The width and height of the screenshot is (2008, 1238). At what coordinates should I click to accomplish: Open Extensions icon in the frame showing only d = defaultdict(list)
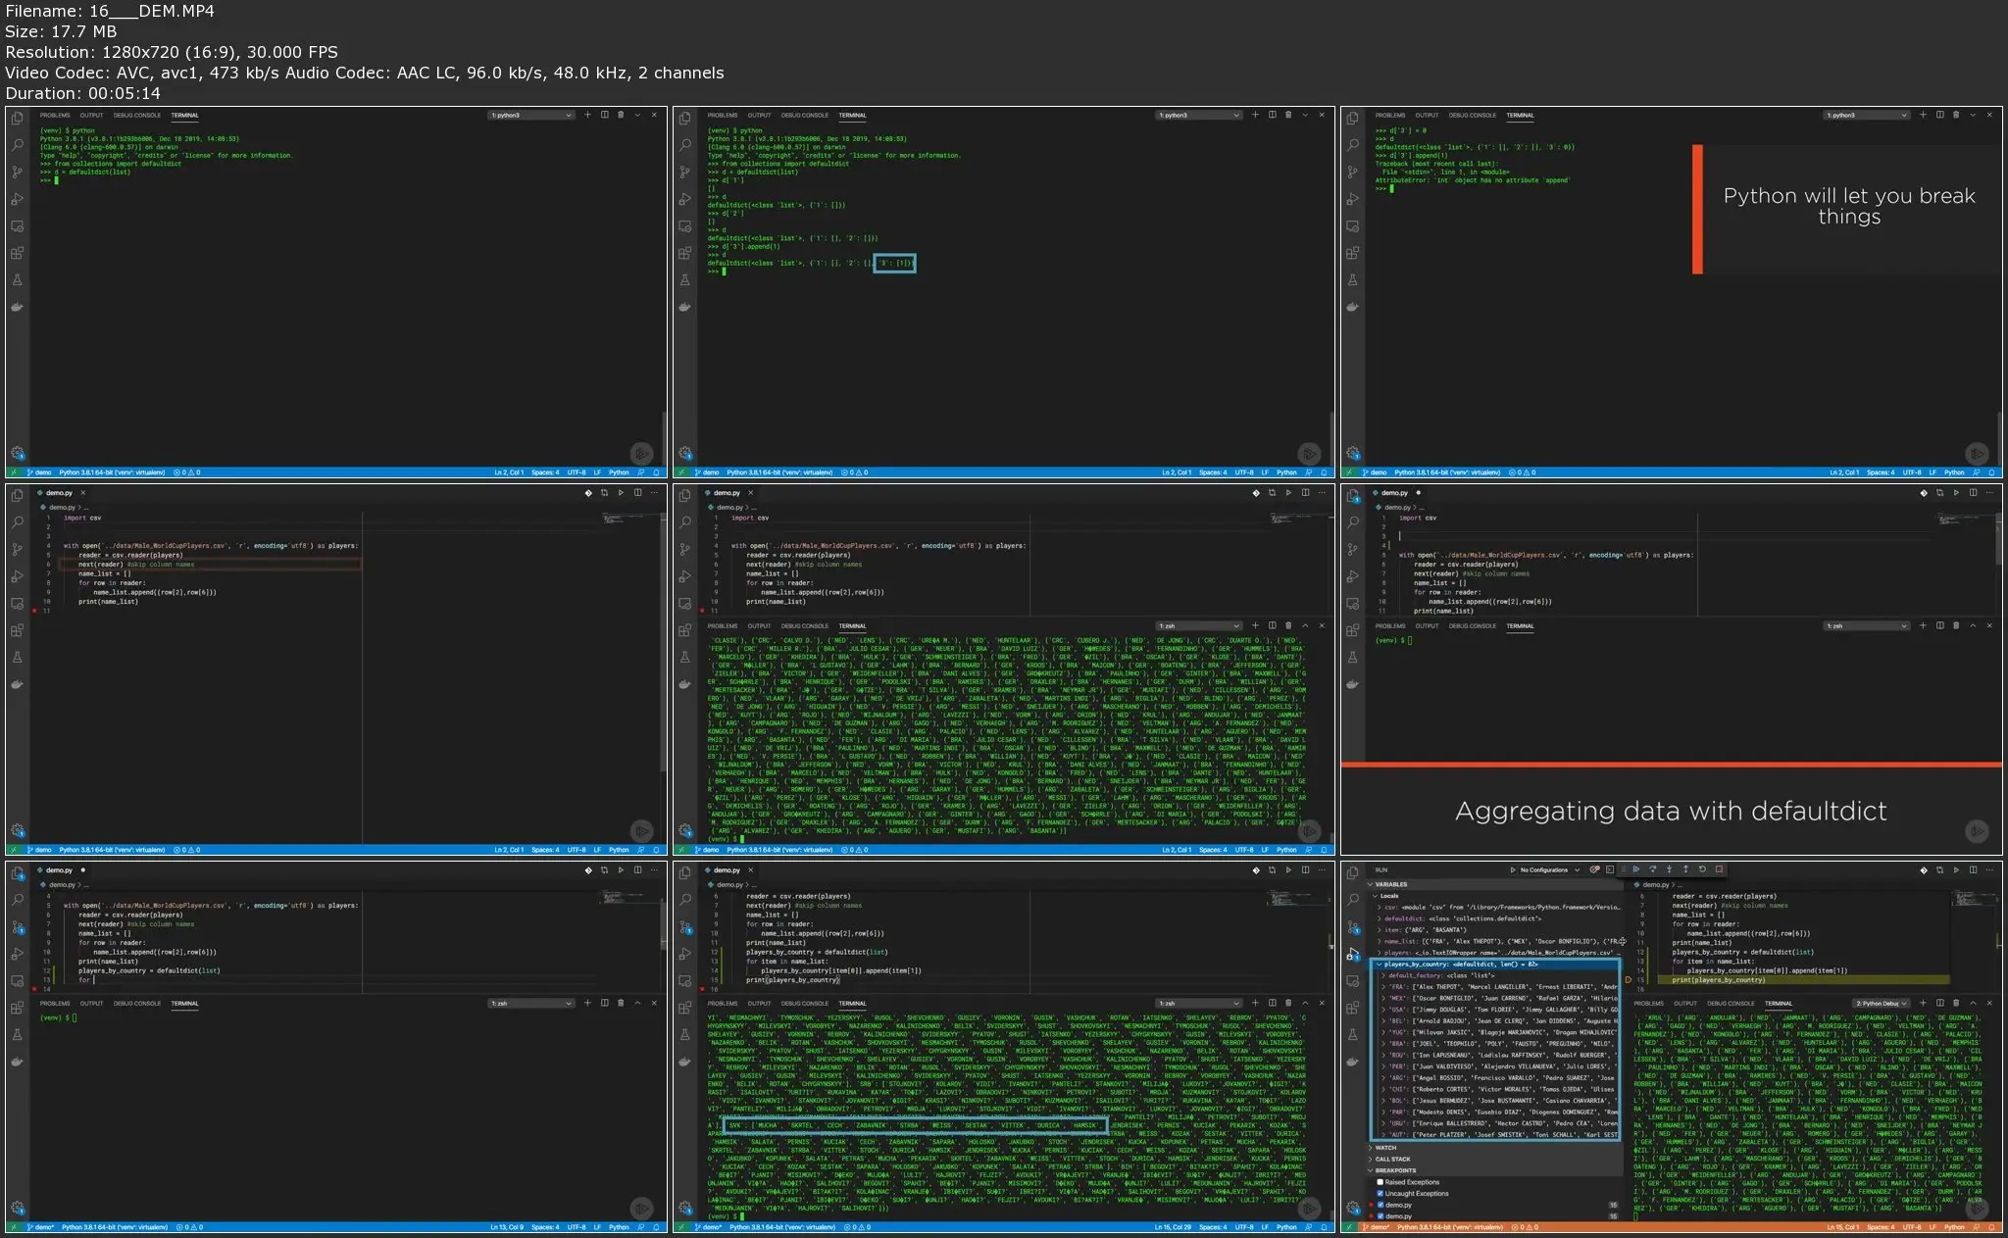point(18,253)
